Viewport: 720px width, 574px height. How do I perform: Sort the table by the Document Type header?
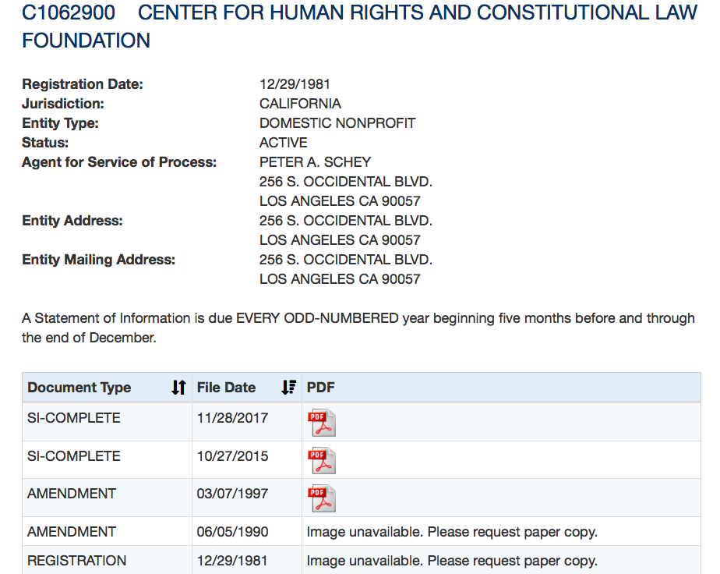(79, 388)
